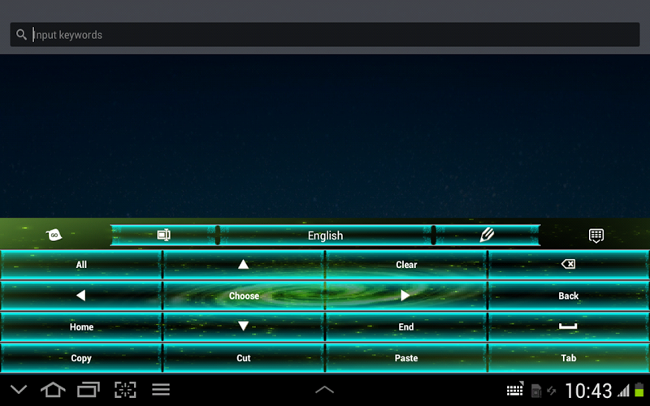
Task: Tap the space bar key
Action: tap(568, 326)
